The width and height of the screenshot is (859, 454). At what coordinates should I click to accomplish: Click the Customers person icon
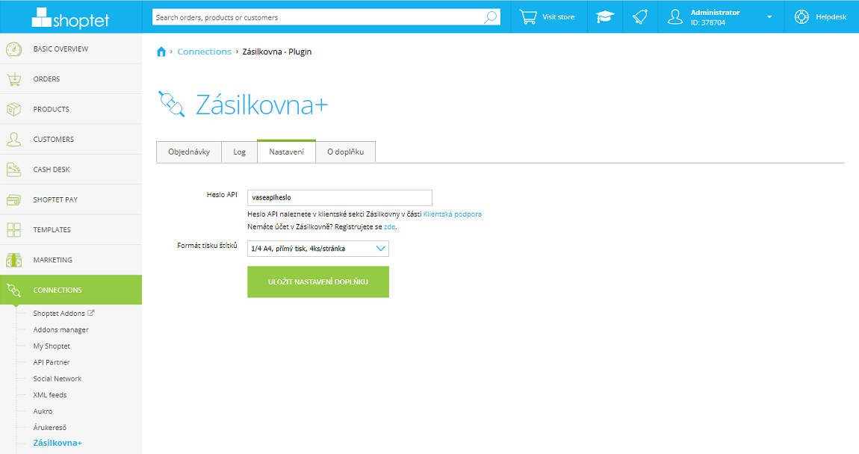[13, 139]
